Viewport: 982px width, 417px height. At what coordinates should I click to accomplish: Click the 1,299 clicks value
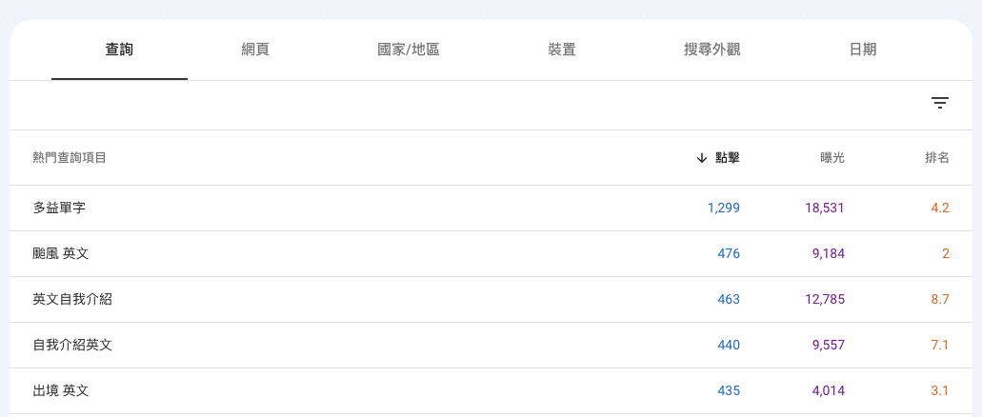pyautogui.click(x=724, y=208)
